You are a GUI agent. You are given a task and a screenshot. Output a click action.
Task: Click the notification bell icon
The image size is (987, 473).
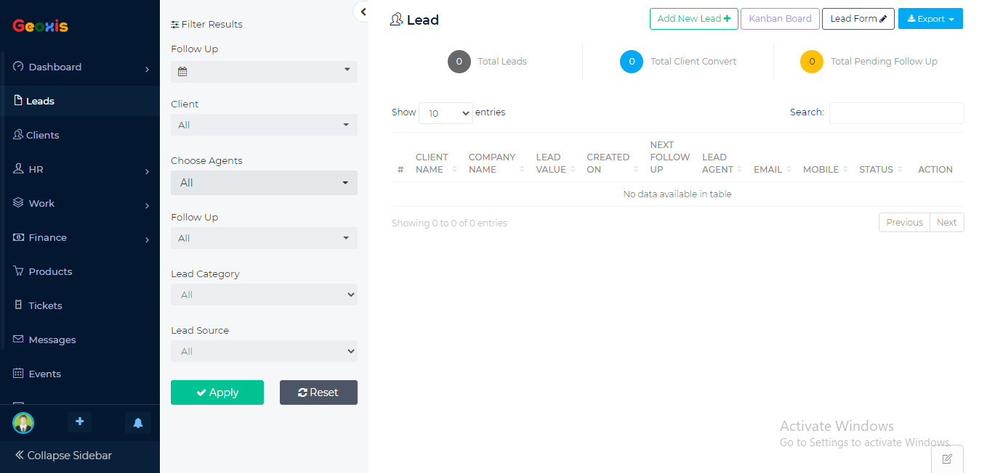pyautogui.click(x=137, y=423)
